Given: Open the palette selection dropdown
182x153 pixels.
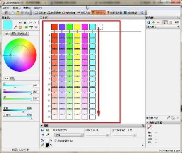Looking at the screenshot, I should coord(163,27).
